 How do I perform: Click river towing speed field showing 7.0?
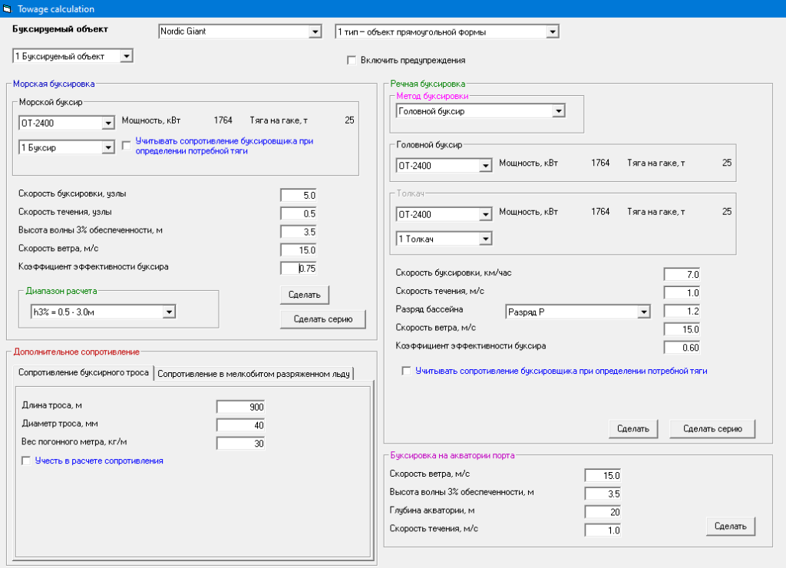[x=682, y=274]
